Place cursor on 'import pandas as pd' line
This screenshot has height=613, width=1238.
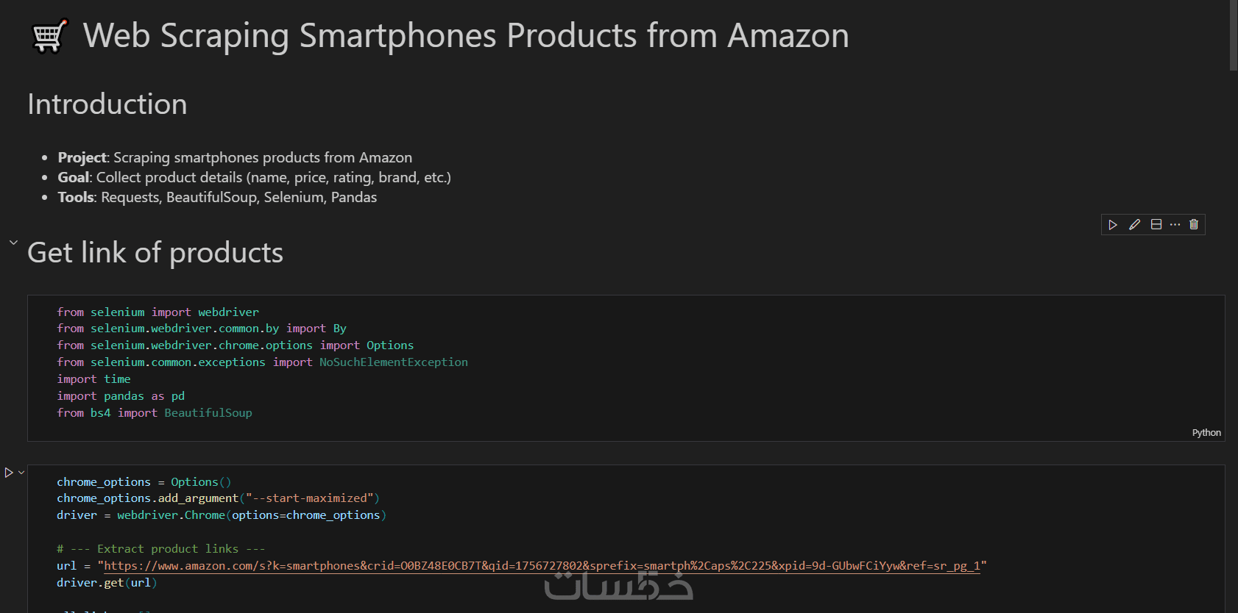[x=121, y=396]
